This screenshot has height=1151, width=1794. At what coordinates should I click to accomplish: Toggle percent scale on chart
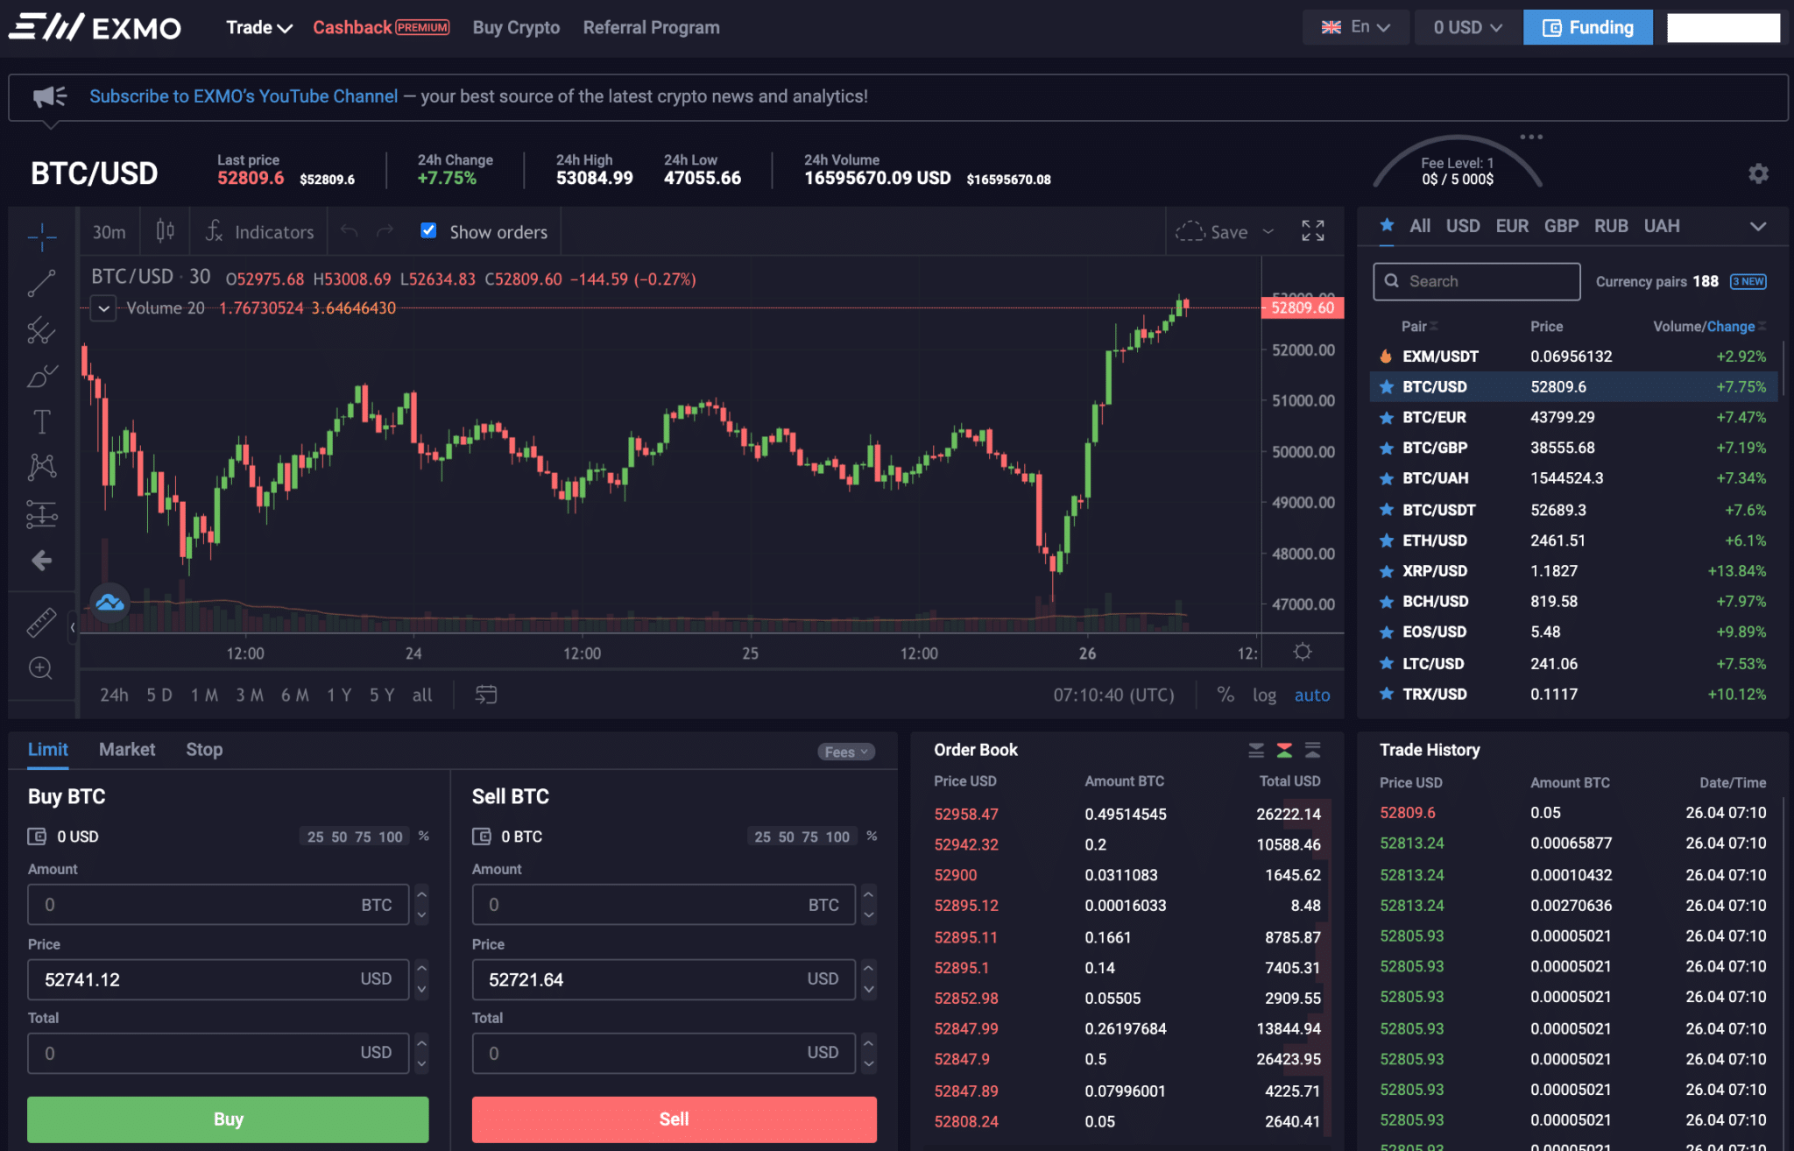1225,695
